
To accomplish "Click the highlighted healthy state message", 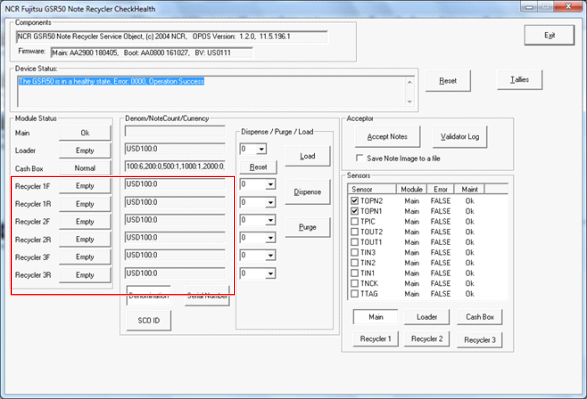I will 111,82.
